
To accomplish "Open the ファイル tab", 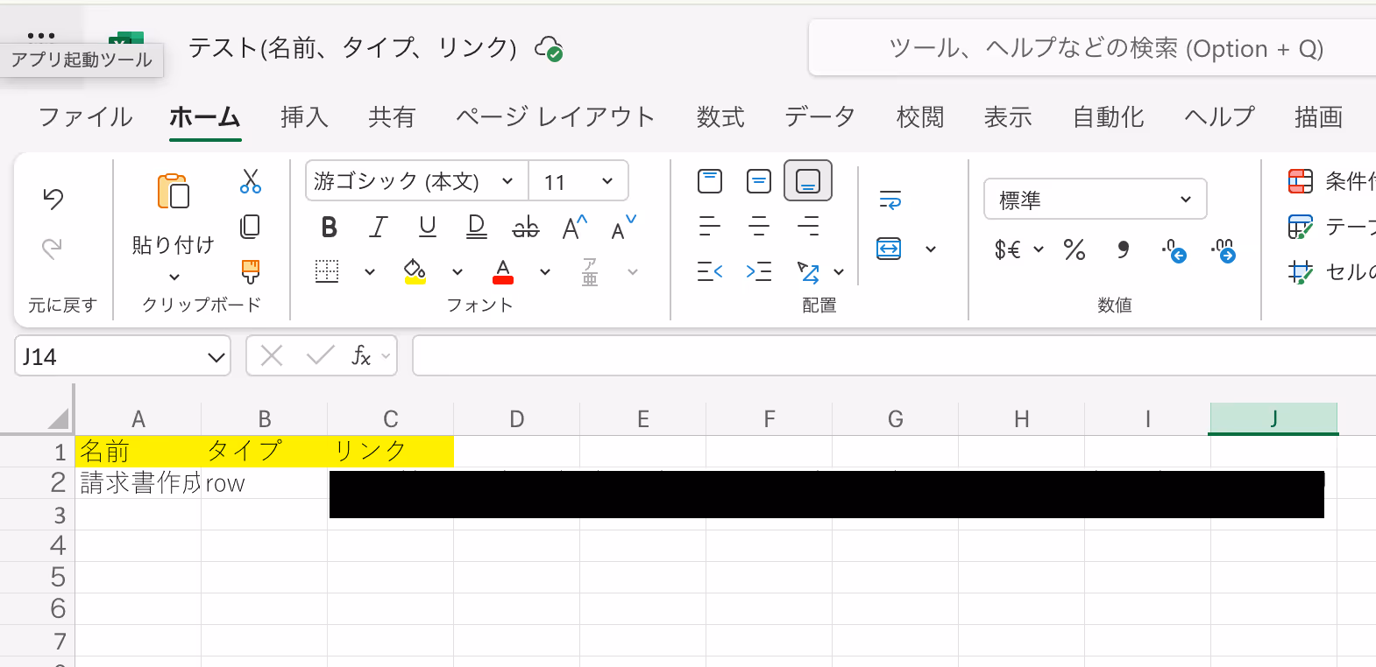I will pyautogui.click(x=86, y=117).
